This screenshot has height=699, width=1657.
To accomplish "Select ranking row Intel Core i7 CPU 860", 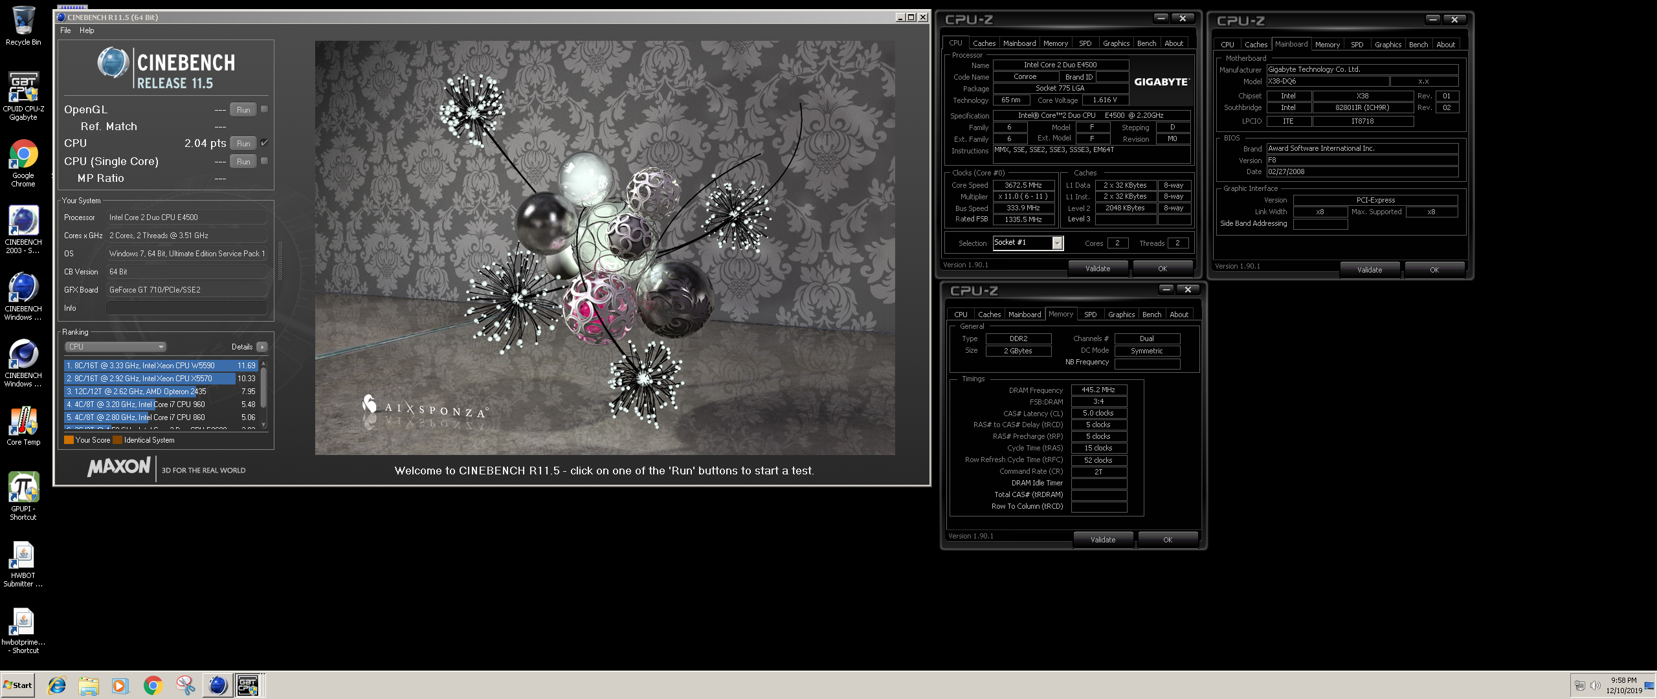I will [161, 417].
